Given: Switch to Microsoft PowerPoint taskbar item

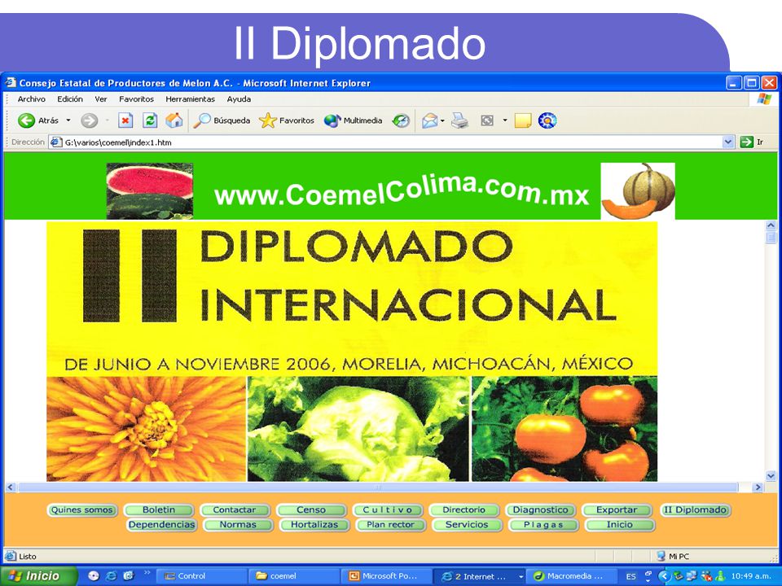Looking at the screenshot, I should click(386, 576).
